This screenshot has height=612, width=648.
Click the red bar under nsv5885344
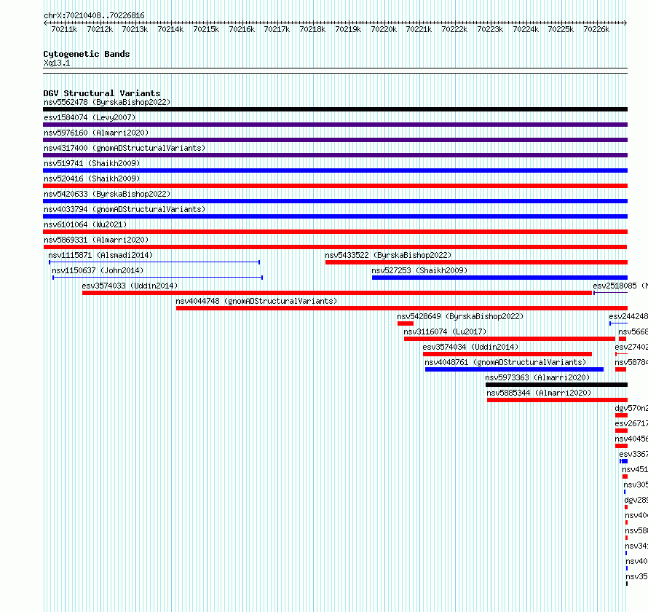(558, 400)
